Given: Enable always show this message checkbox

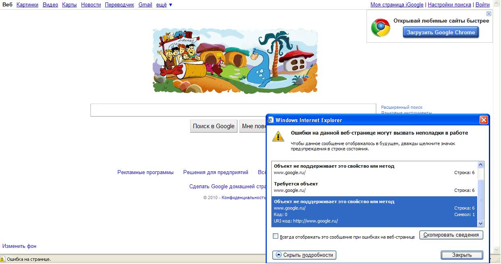Looking at the screenshot, I should click(x=276, y=236).
